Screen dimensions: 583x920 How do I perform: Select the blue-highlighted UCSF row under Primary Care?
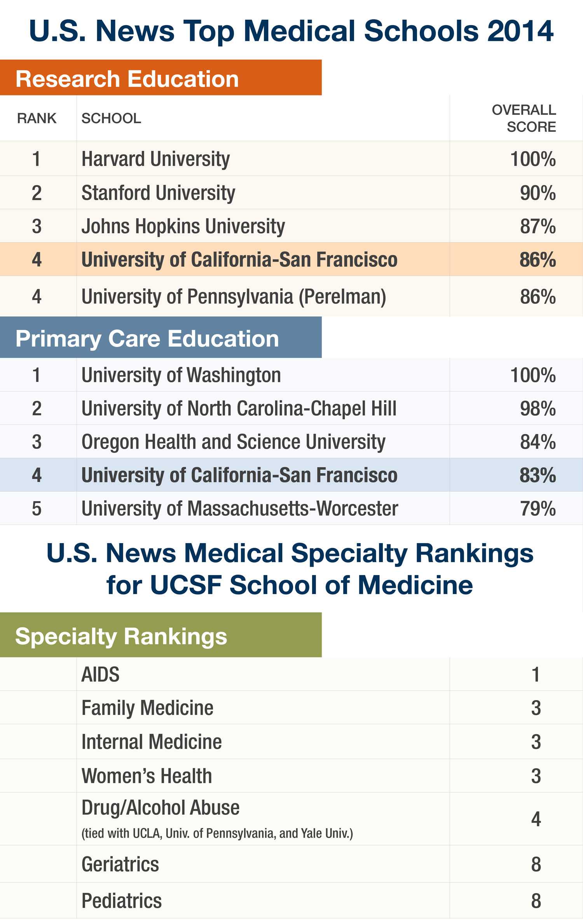239,475
